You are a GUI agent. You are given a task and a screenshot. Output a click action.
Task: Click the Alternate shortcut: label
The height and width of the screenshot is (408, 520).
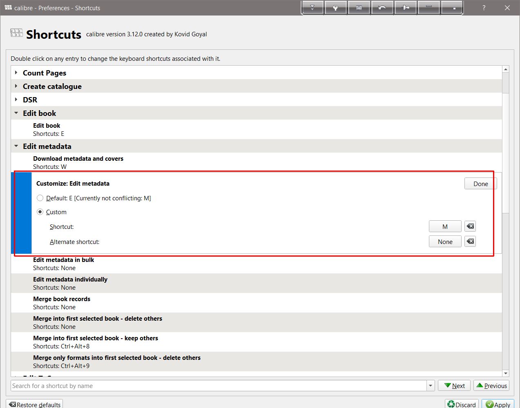pos(74,242)
